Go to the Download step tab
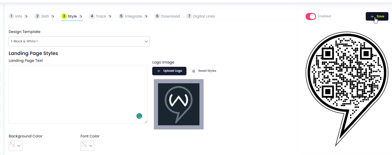 tap(167, 16)
